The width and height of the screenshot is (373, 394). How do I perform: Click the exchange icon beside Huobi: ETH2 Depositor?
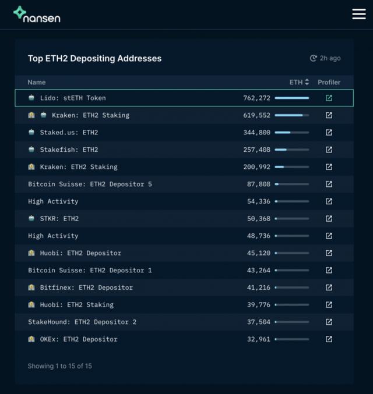(31, 253)
